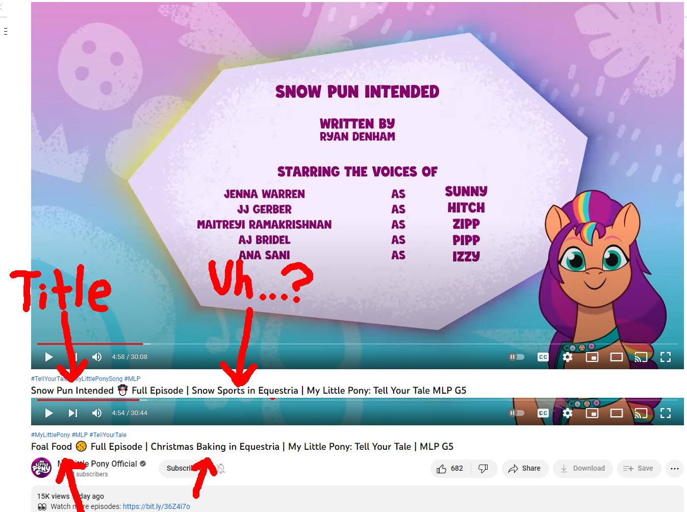Mute volume on the 4:54 / 30:44 player
This screenshot has height=512, width=687.
click(x=97, y=413)
